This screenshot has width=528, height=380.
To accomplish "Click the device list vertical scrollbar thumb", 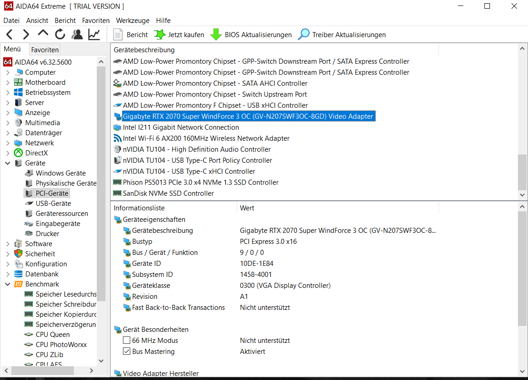I will (x=522, y=172).
